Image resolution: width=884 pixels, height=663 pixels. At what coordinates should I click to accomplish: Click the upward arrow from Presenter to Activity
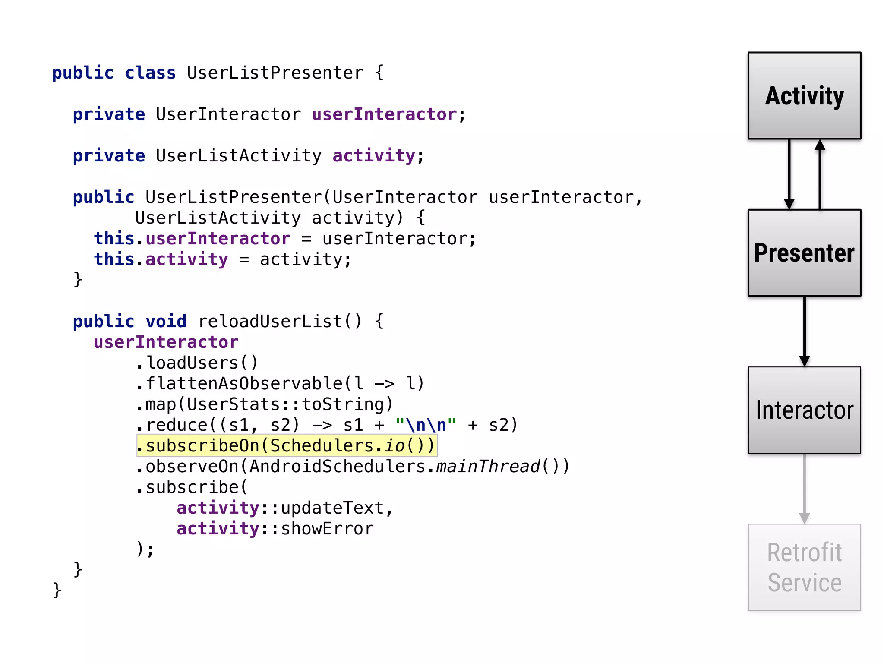[820, 174]
